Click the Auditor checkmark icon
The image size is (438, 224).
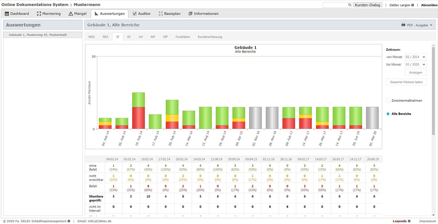135,14
